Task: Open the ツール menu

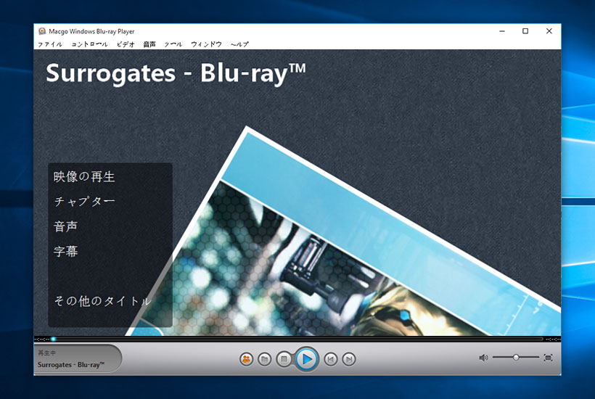Action: pyautogui.click(x=173, y=44)
